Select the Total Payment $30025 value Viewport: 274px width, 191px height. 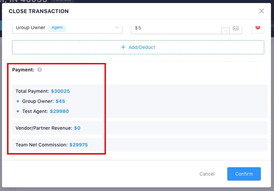coord(60,91)
